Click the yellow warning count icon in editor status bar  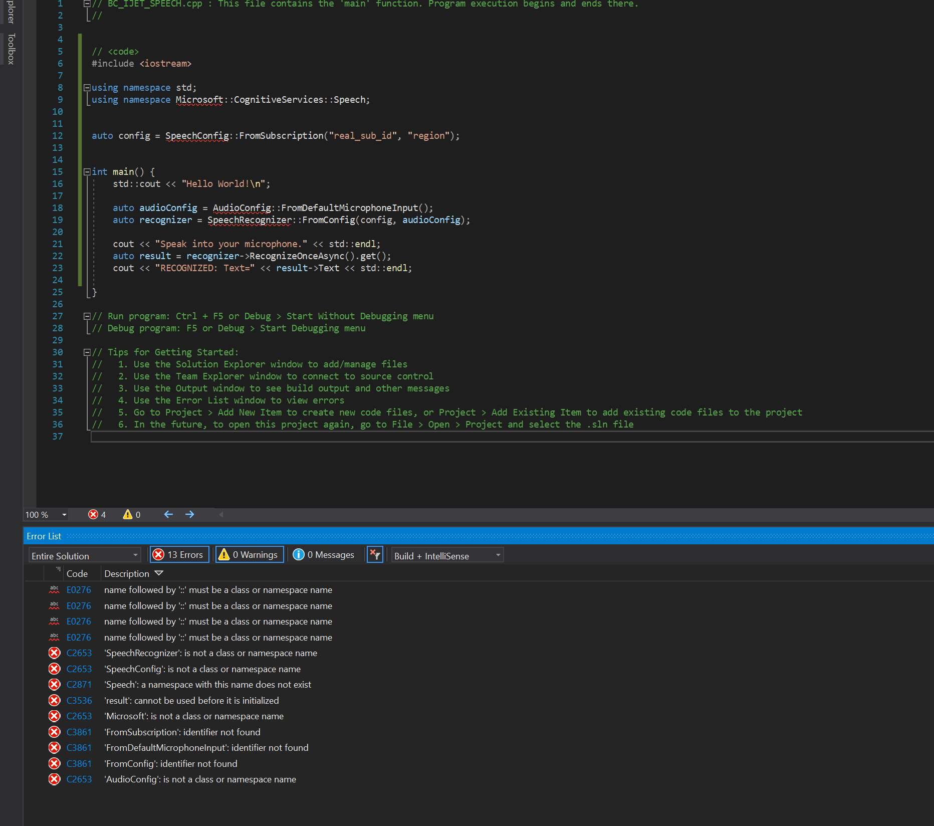coord(128,514)
